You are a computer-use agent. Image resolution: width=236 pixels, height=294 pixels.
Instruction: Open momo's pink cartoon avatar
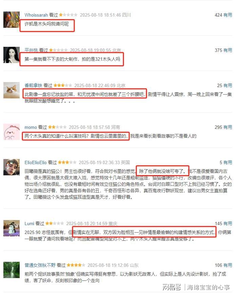12,132
